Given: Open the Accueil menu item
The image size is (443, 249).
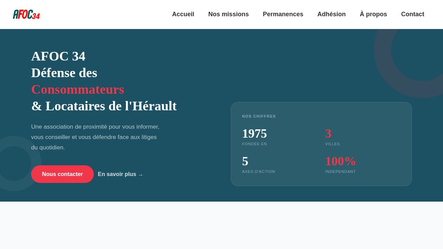Looking at the screenshot, I should 183,14.
